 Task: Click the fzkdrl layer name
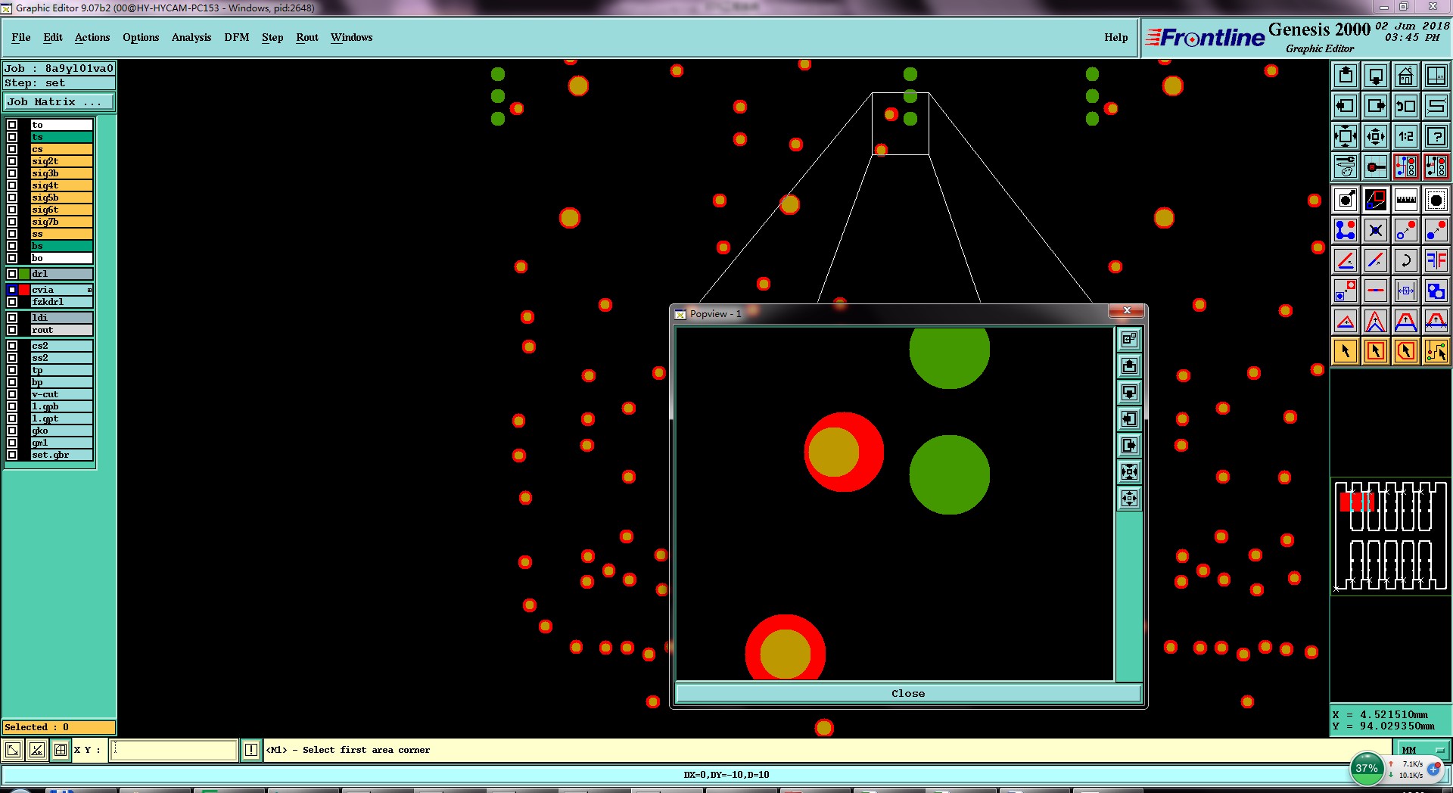point(61,302)
